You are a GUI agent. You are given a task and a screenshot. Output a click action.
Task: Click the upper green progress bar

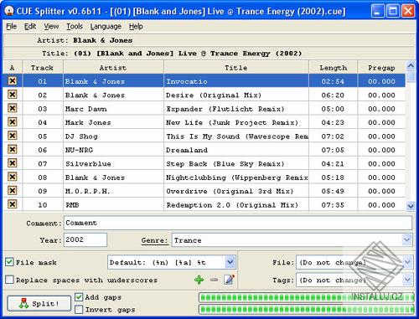(306, 297)
